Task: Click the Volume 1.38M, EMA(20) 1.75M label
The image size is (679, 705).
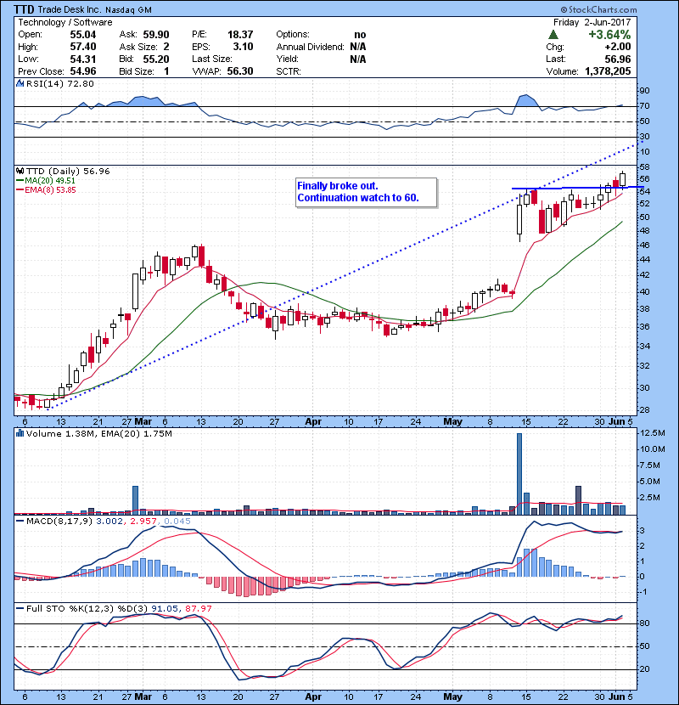Action: (x=98, y=433)
